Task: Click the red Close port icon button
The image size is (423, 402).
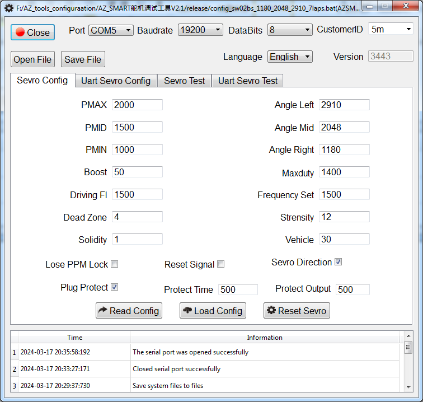Action: 20,32
